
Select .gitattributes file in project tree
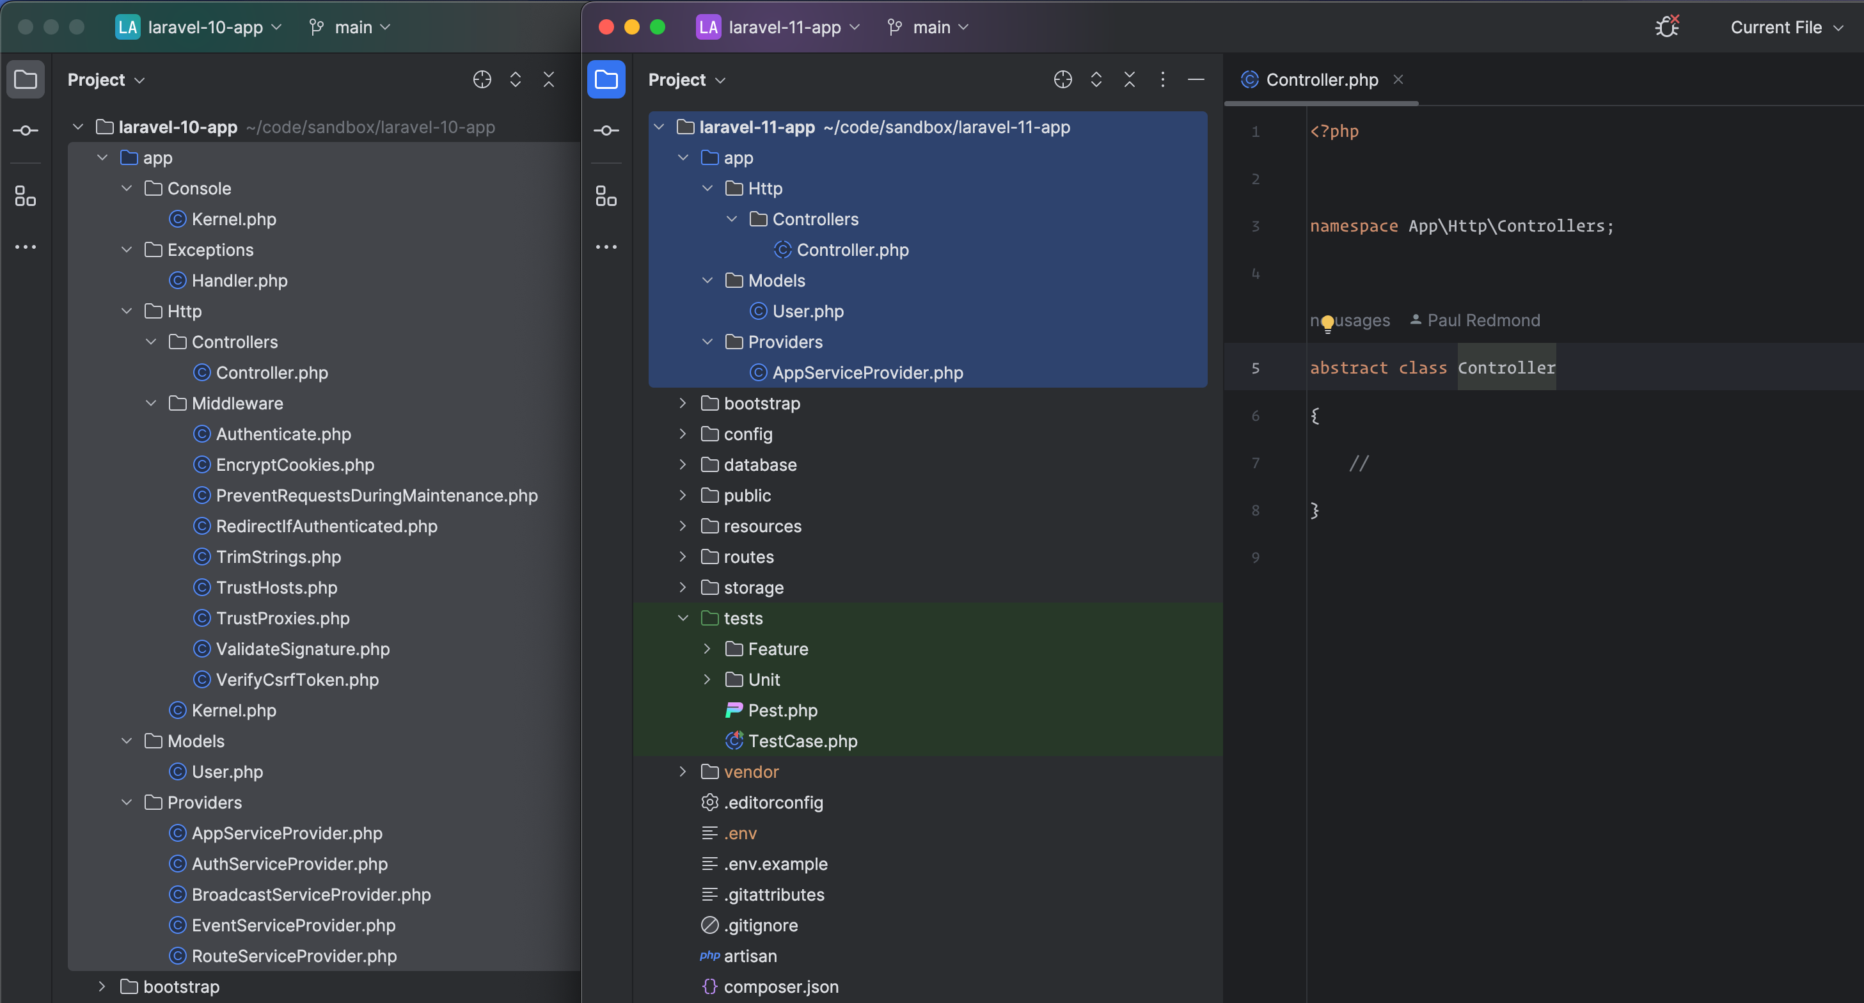point(762,894)
